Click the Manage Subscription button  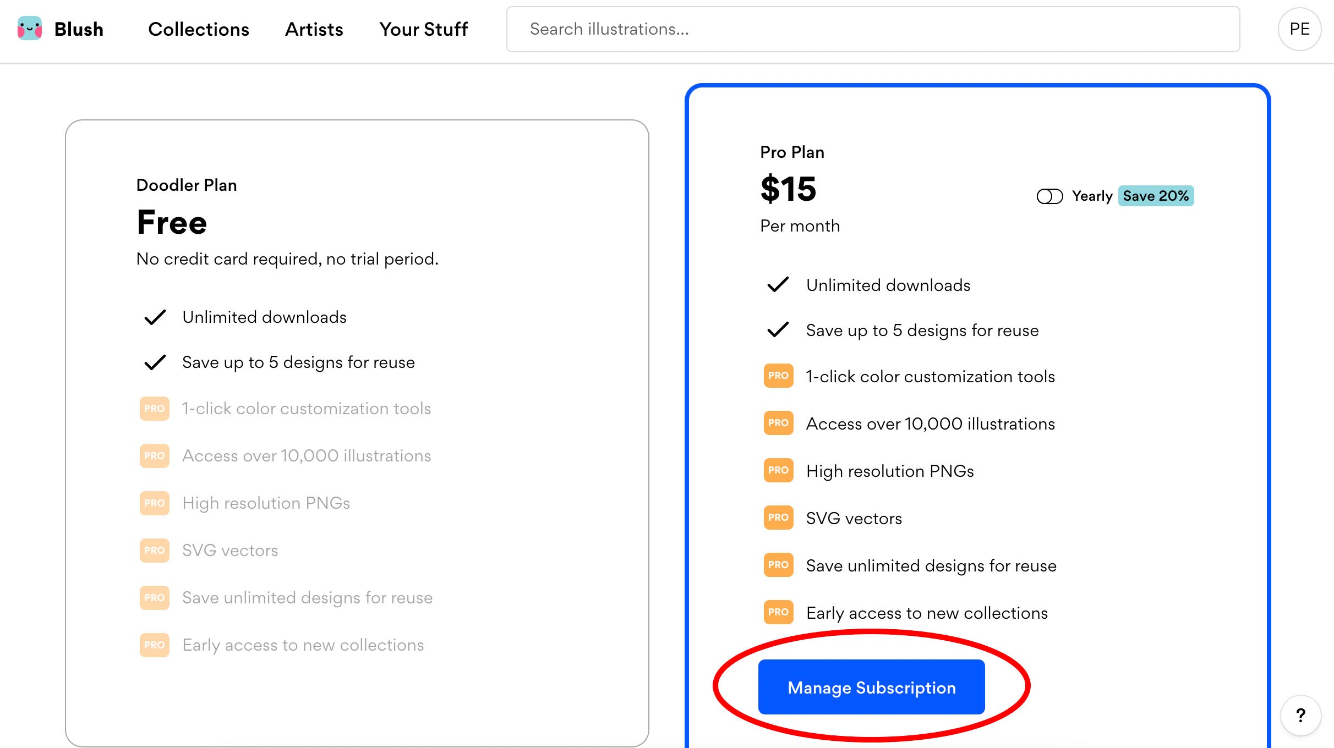[x=871, y=687]
